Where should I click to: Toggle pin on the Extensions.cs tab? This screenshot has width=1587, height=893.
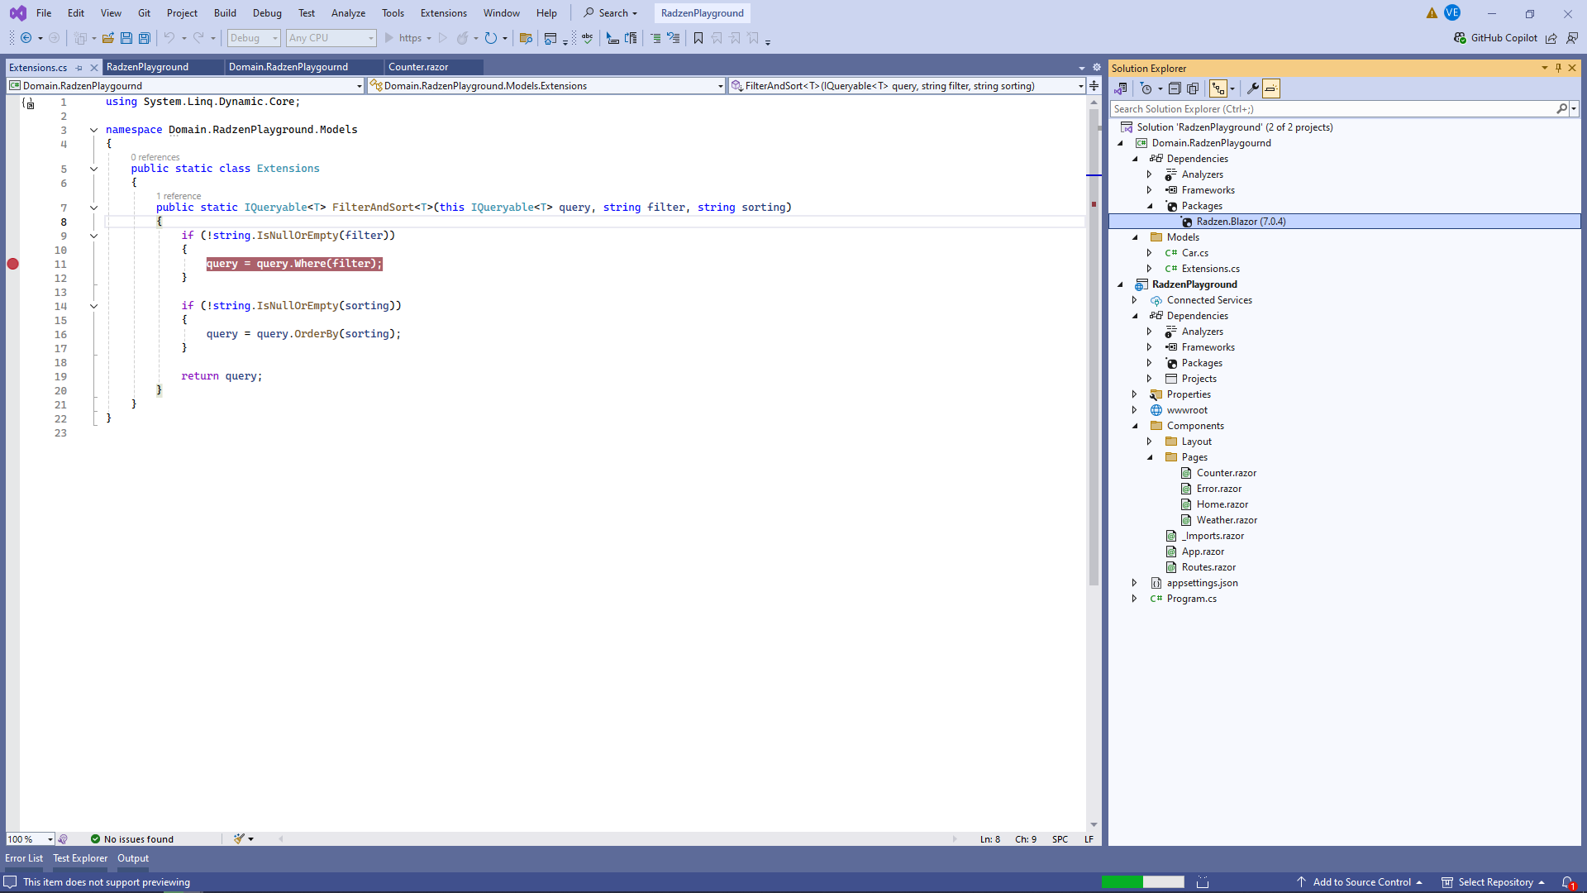pos(79,68)
